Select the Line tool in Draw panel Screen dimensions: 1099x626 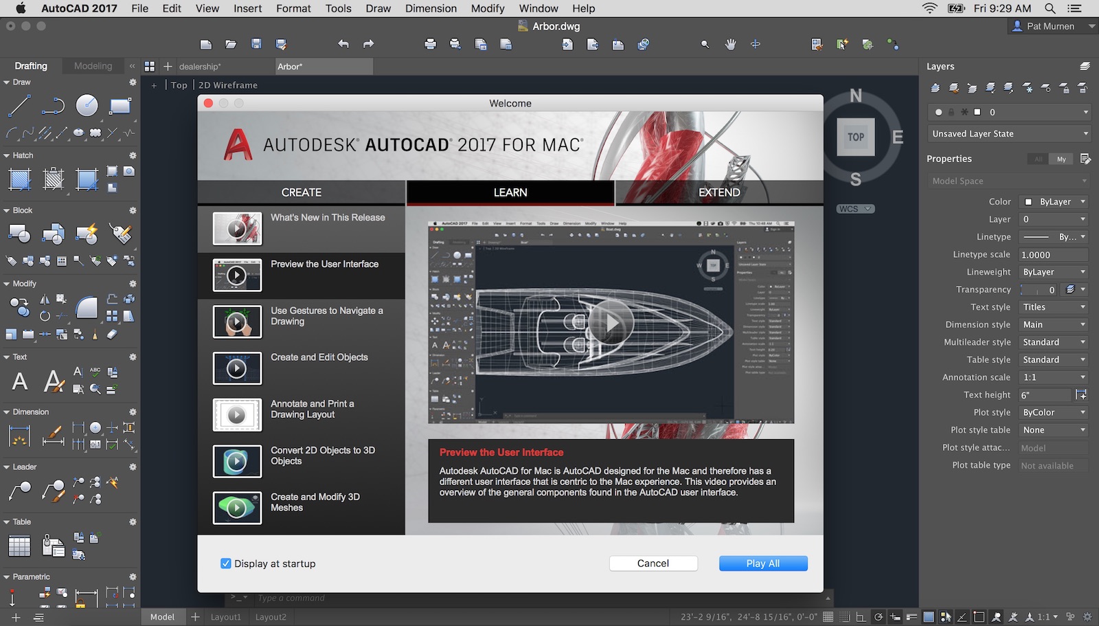pyautogui.click(x=19, y=106)
